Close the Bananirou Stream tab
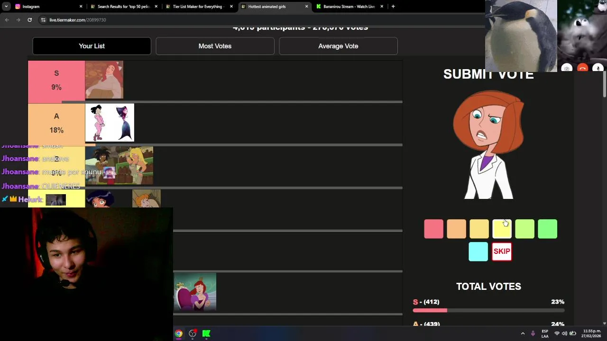The width and height of the screenshot is (607, 341). pyautogui.click(x=382, y=7)
